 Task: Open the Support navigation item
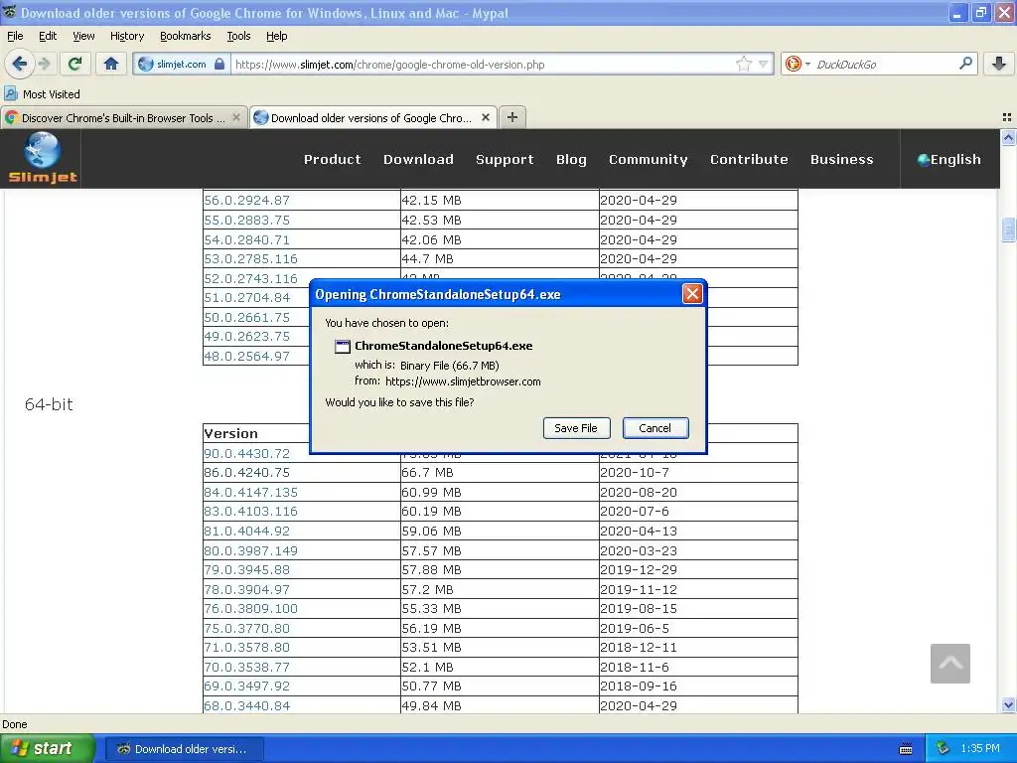click(505, 159)
